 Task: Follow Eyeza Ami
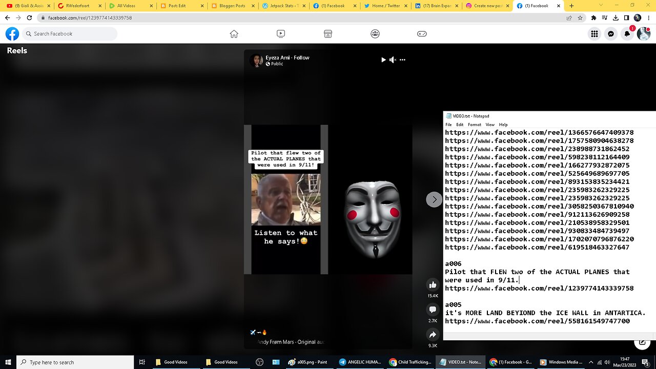pyautogui.click(x=301, y=58)
